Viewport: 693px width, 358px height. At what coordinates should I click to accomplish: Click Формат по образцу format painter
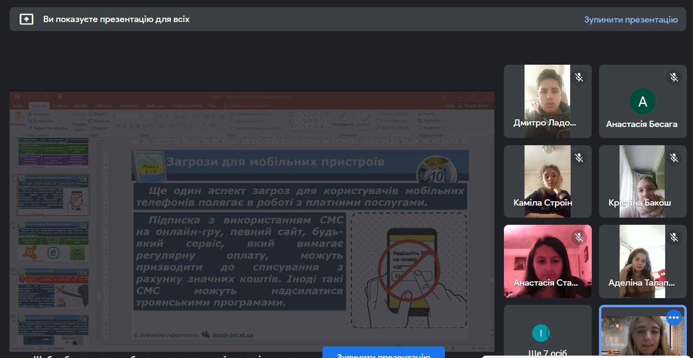48,128
